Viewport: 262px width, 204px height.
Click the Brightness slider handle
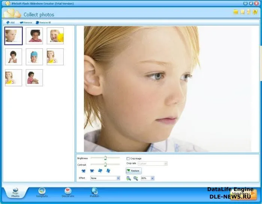(105, 158)
